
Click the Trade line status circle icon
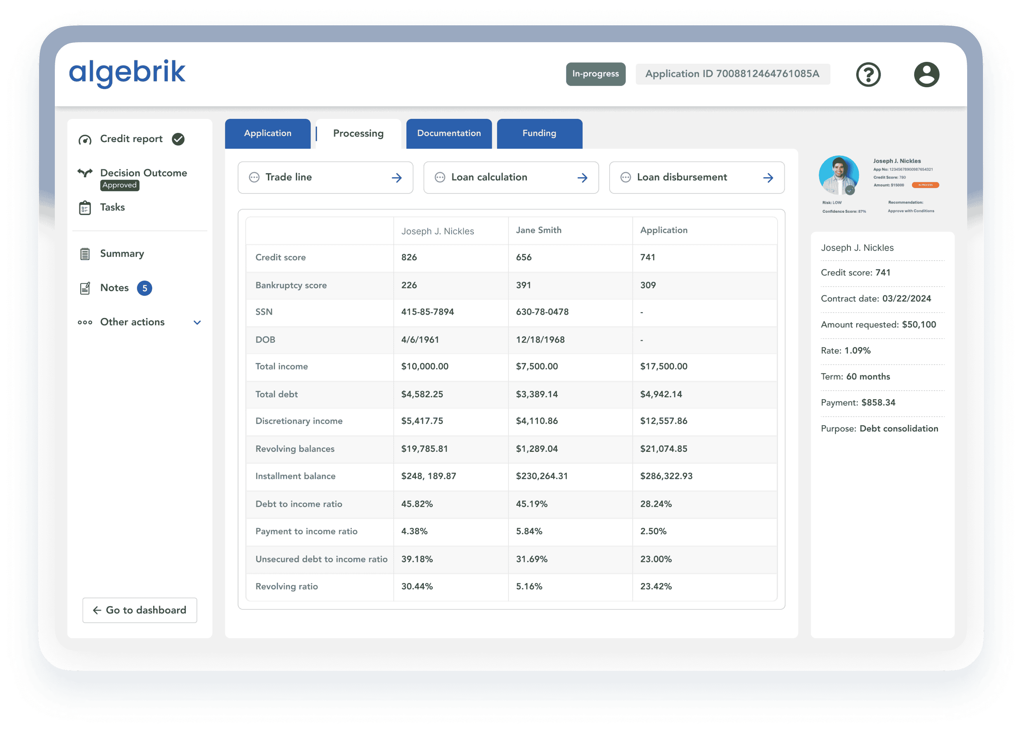pos(254,178)
